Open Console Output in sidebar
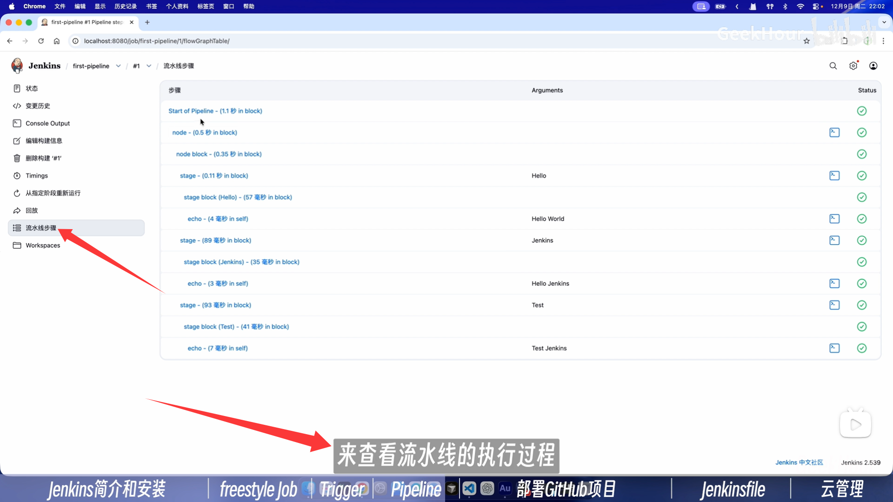 click(x=47, y=123)
